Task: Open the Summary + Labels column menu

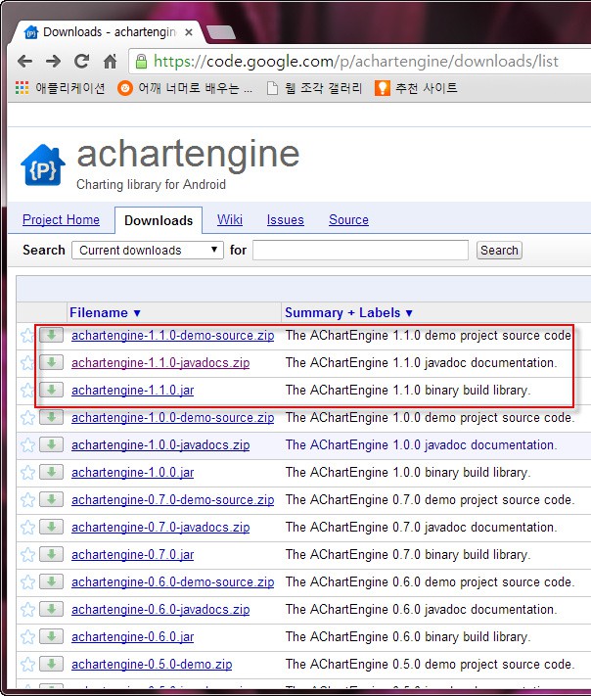Action: [348, 313]
